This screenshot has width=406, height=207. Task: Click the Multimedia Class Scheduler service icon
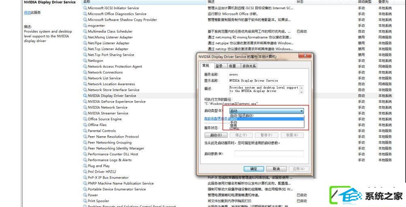coord(85,32)
